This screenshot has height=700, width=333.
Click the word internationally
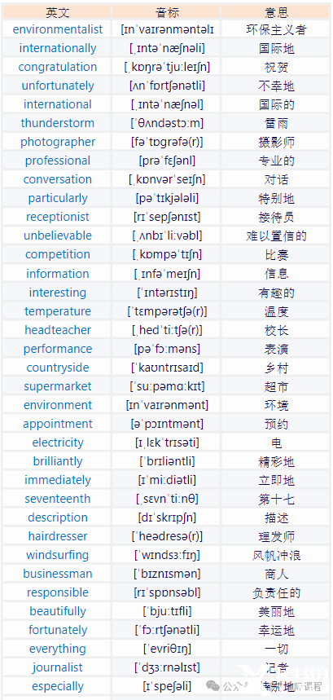(58, 48)
